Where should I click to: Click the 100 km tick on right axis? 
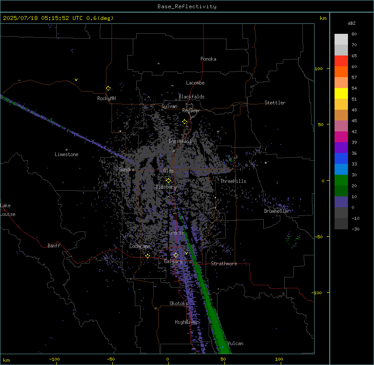pyautogui.click(x=318, y=68)
